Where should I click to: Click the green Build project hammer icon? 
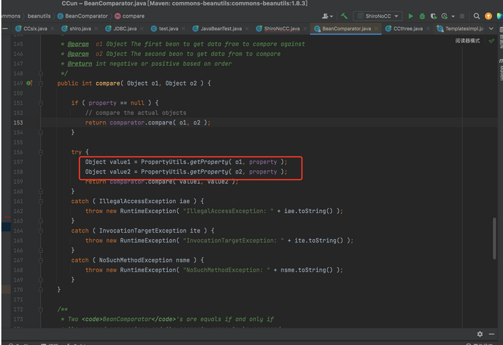344,15
